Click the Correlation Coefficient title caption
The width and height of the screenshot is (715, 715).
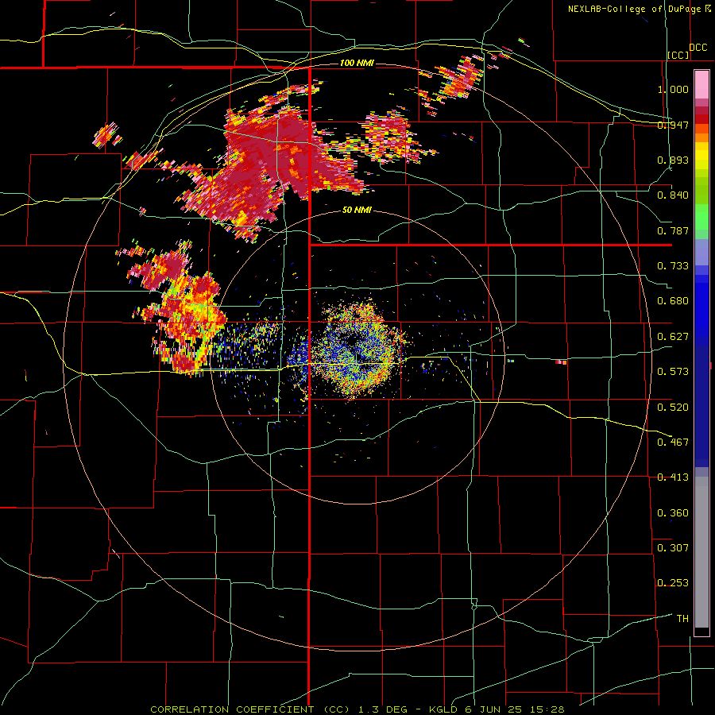(357, 709)
